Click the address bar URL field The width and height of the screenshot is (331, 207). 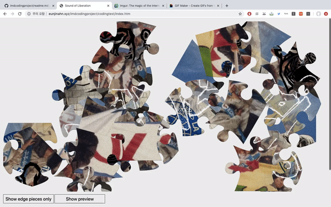point(135,14)
